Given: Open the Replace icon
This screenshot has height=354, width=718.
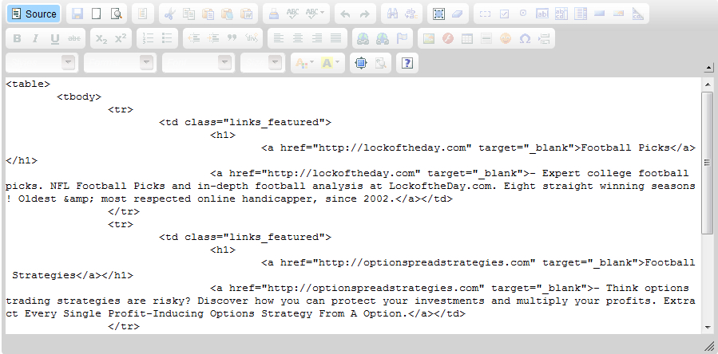Looking at the screenshot, I should click(x=411, y=14).
